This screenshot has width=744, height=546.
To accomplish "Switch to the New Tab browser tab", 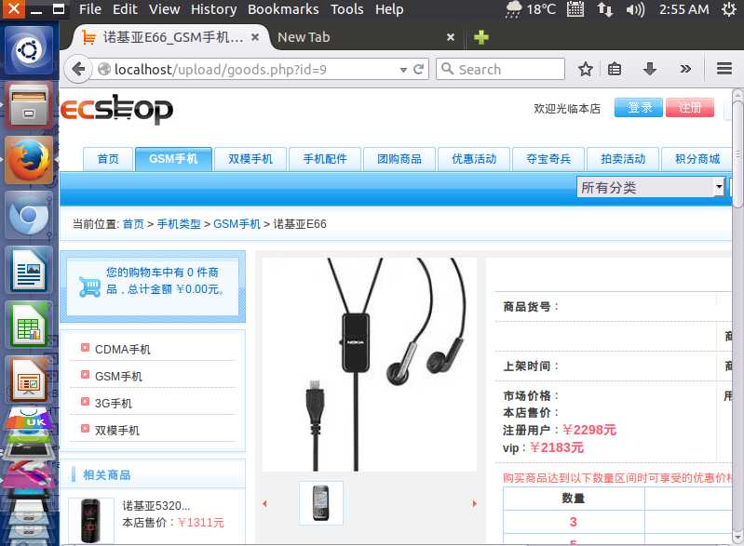I will [365, 37].
